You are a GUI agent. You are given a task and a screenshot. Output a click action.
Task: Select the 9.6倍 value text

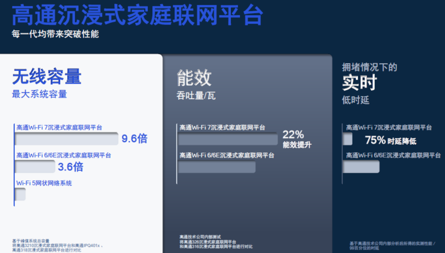(x=134, y=139)
